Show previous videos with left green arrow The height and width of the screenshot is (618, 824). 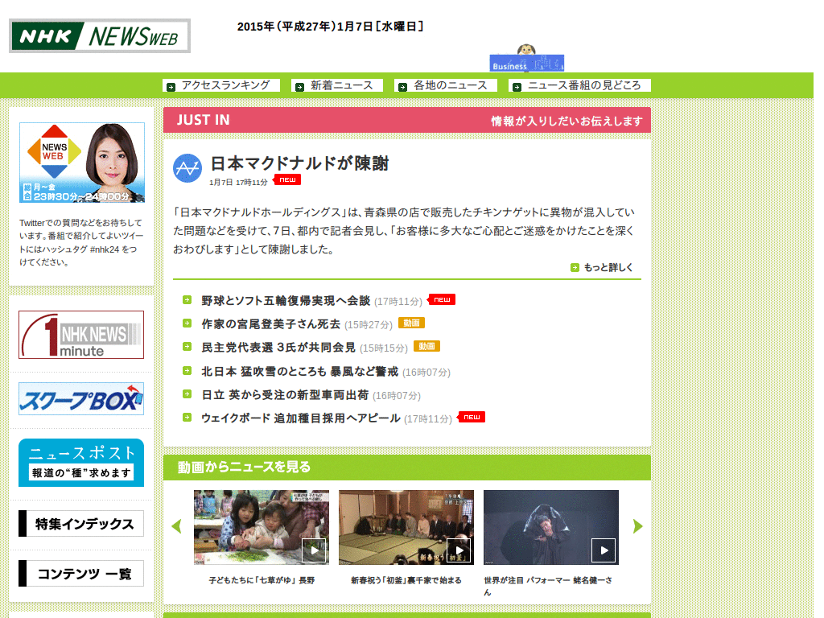click(176, 526)
